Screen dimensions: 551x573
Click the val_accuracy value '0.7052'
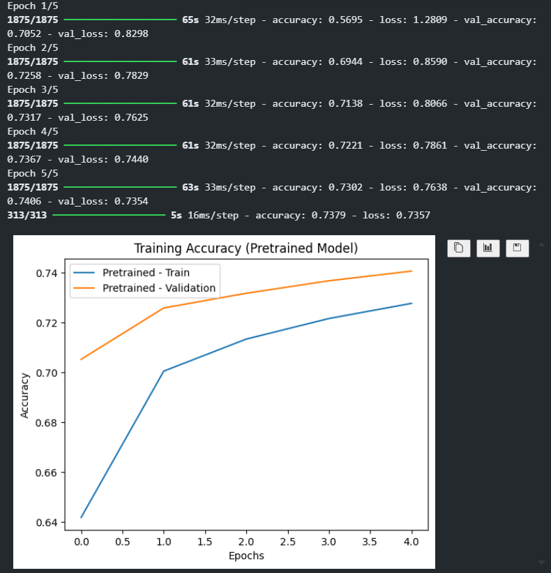24,34
